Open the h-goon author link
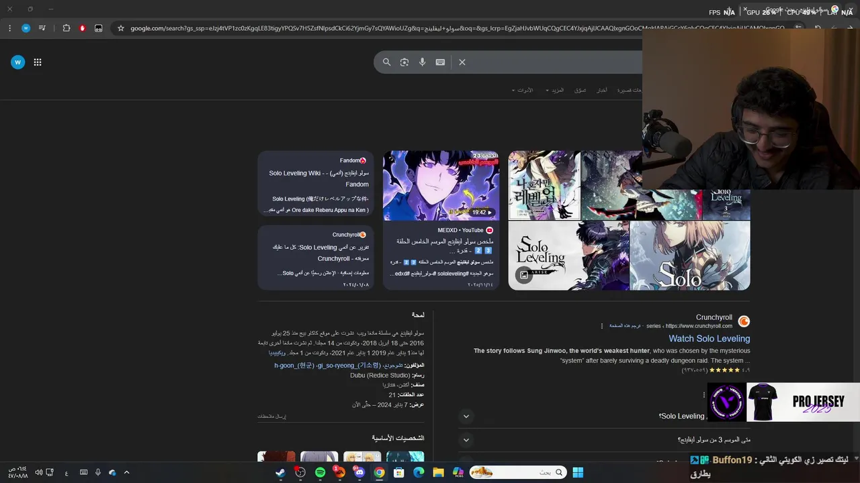The height and width of the screenshot is (483, 860). tap(294, 366)
